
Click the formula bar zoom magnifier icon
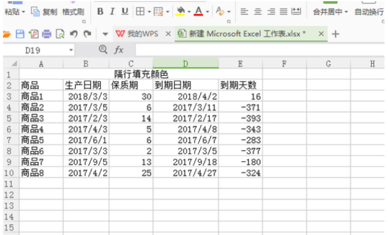tap(103, 50)
